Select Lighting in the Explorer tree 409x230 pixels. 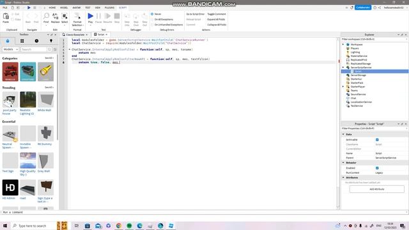355,52
